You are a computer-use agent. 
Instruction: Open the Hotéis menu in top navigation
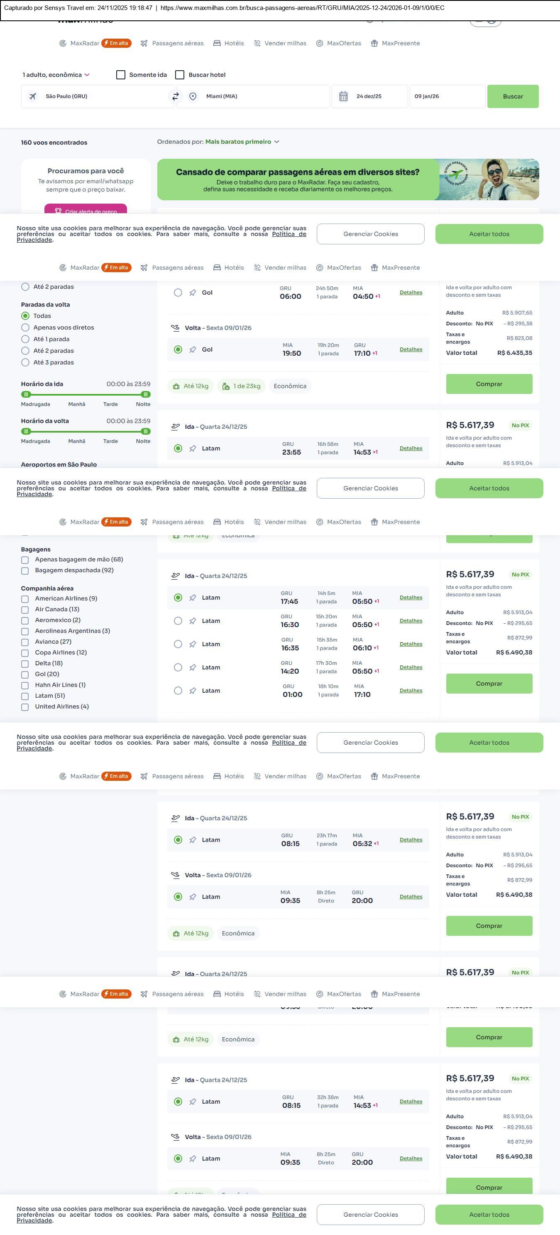[x=228, y=43]
